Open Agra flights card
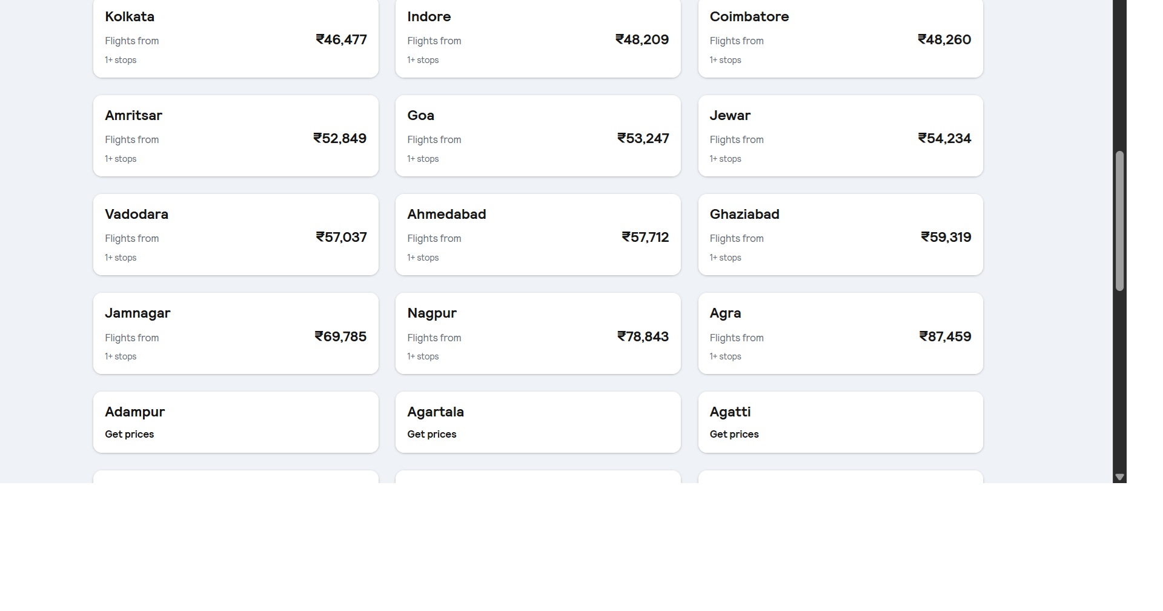Viewport: 1163px width, 611px height. coord(840,333)
